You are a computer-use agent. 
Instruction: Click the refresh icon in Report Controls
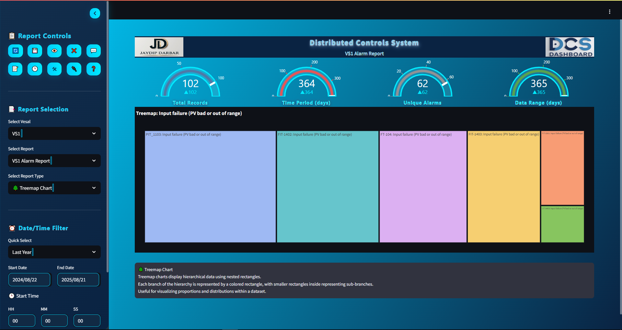[16, 51]
